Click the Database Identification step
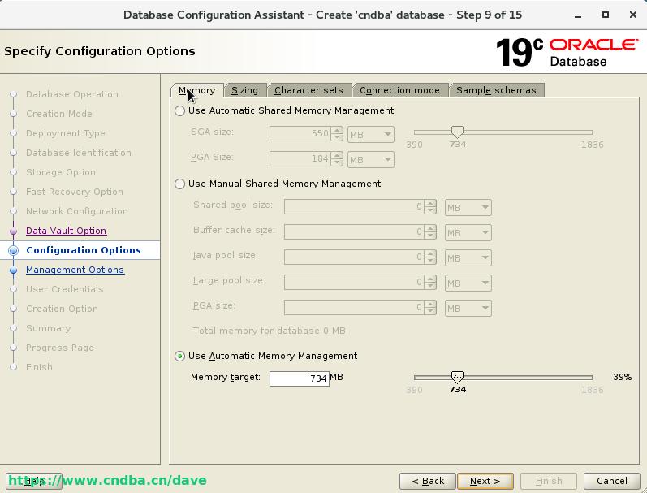The height and width of the screenshot is (493, 647). (79, 153)
